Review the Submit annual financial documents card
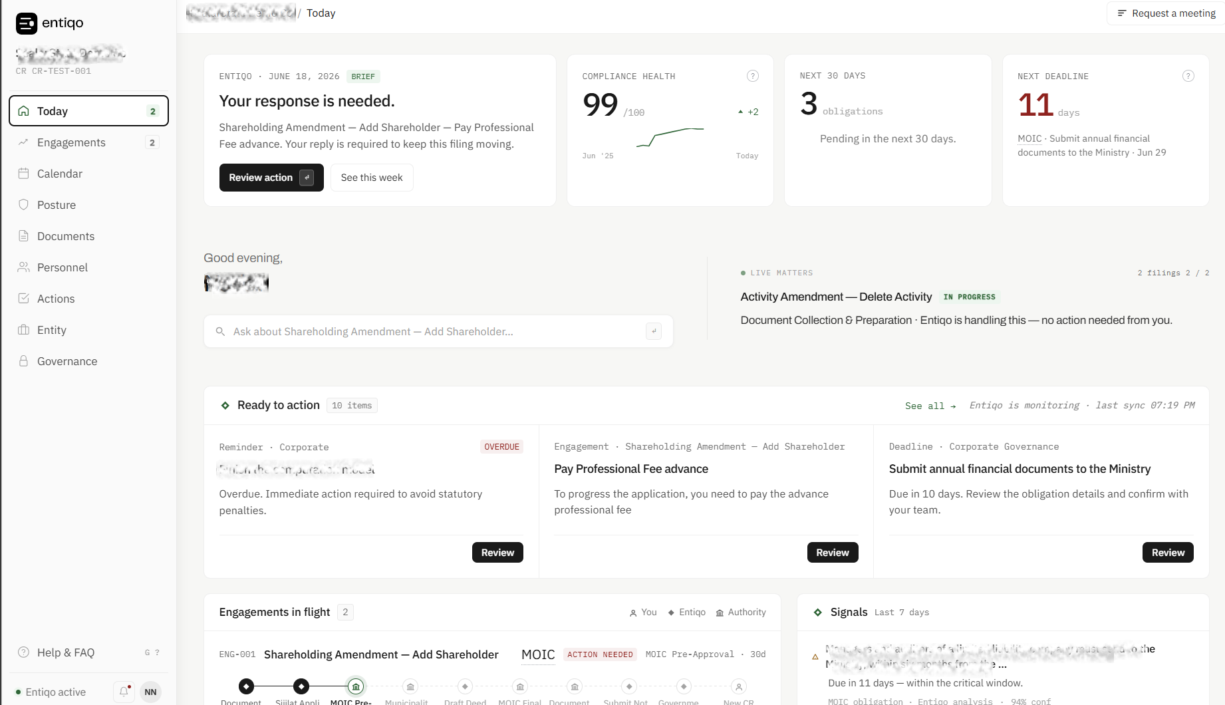This screenshot has height=705, width=1225. [x=1168, y=553]
